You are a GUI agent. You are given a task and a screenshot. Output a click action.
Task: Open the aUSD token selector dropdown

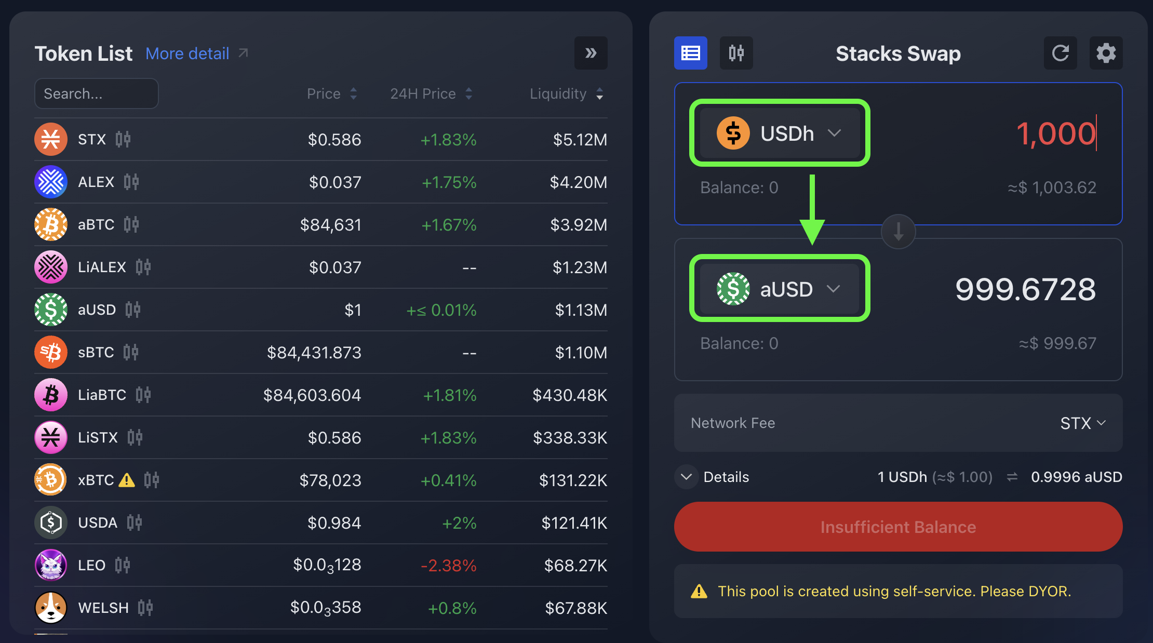point(779,289)
